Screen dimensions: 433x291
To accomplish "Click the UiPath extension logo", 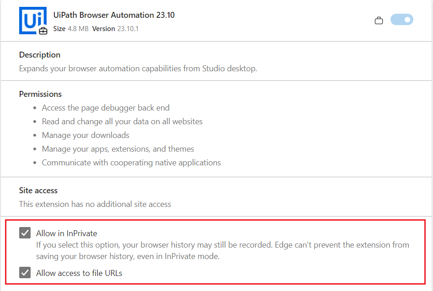I will click(x=31, y=20).
